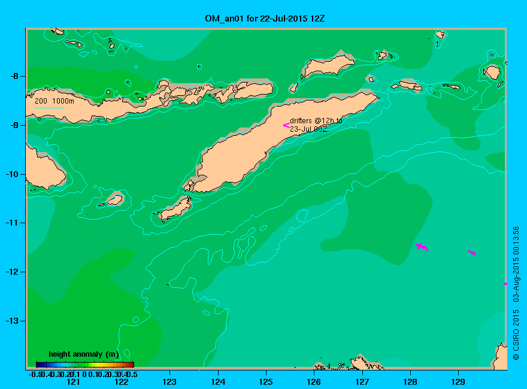Click the cyan contour line sample under '200 1000m'
This screenshot has height=389, width=527.
tap(49, 108)
